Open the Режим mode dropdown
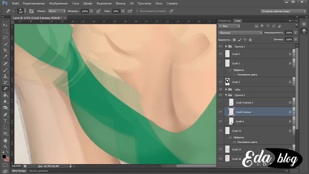Image resolution: width=309 pixels, height=174 pixels. tap(57, 11)
